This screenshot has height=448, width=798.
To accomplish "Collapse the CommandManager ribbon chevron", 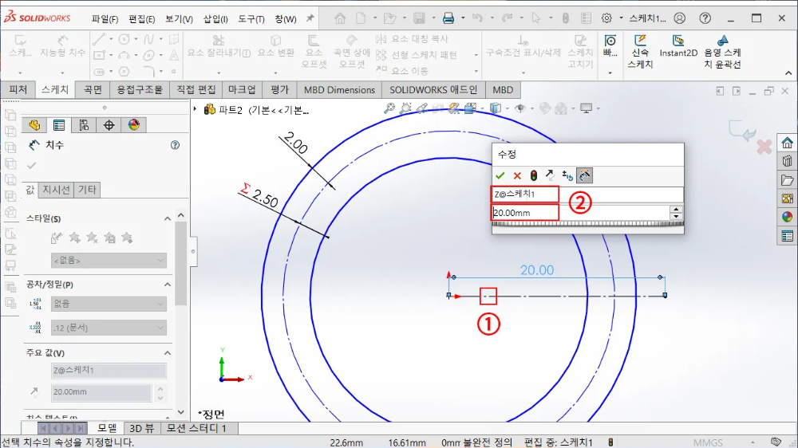I will 788,73.
